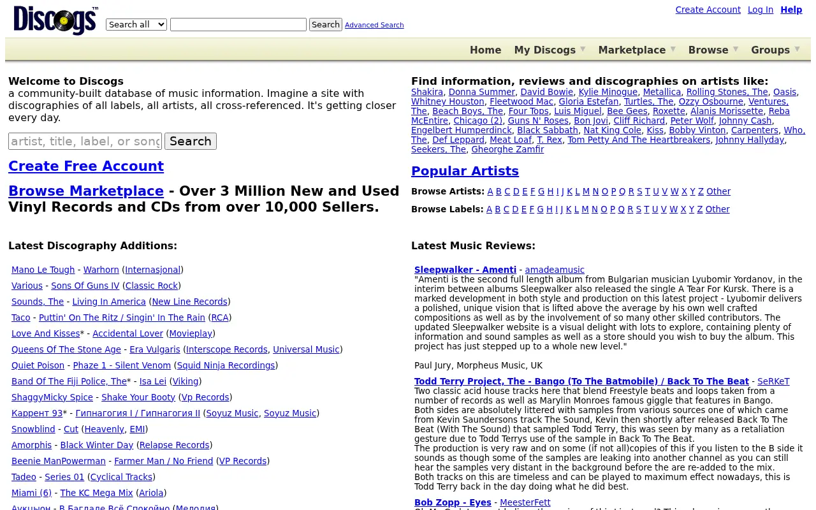Open Mano Le Tough artist link

43,270
